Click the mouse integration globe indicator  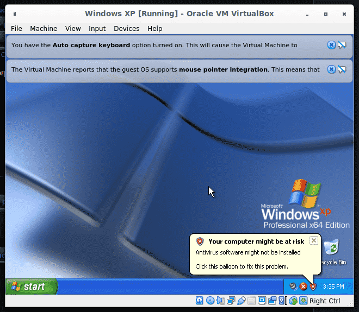293,301
